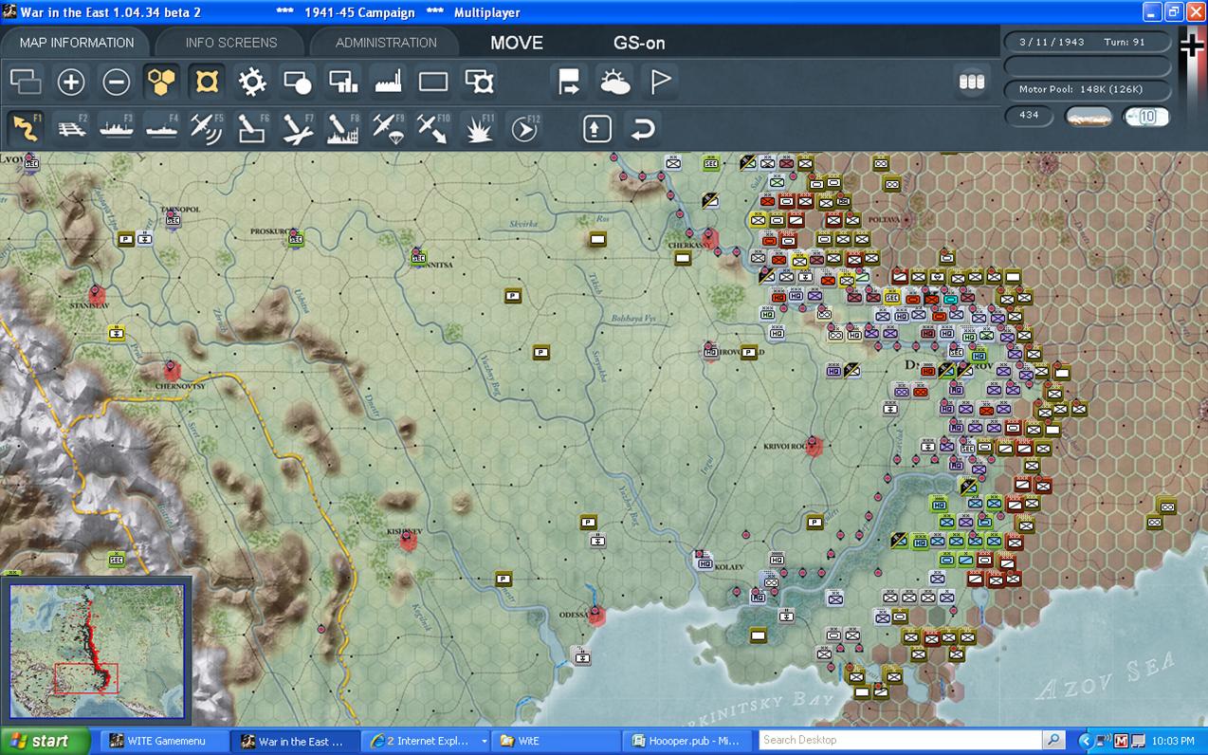The height and width of the screenshot is (755, 1208).
Task: Click the rectangle with bar chart icon
Action: (x=343, y=83)
